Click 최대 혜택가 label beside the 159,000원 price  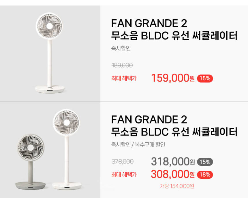click(x=124, y=78)
